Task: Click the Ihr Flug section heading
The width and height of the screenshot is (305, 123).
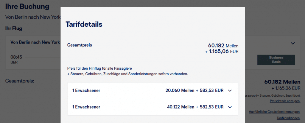Action: [14, 28]
